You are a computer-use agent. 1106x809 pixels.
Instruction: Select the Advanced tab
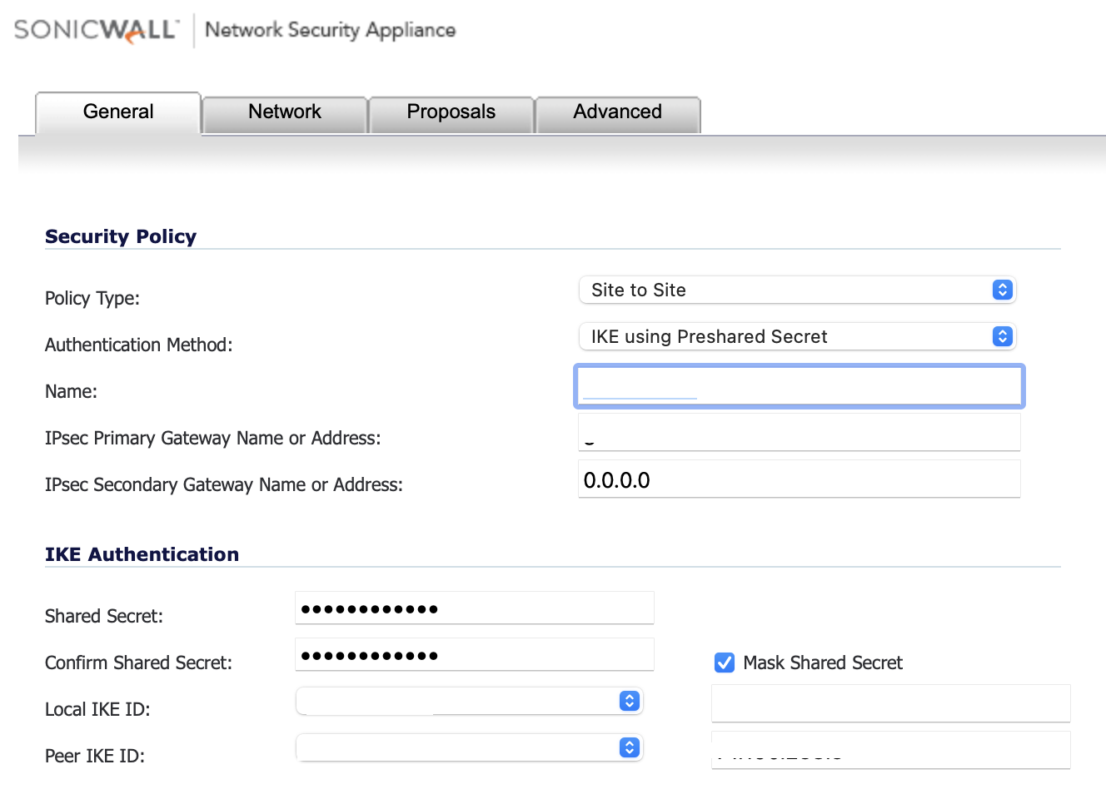click(617, 112)
